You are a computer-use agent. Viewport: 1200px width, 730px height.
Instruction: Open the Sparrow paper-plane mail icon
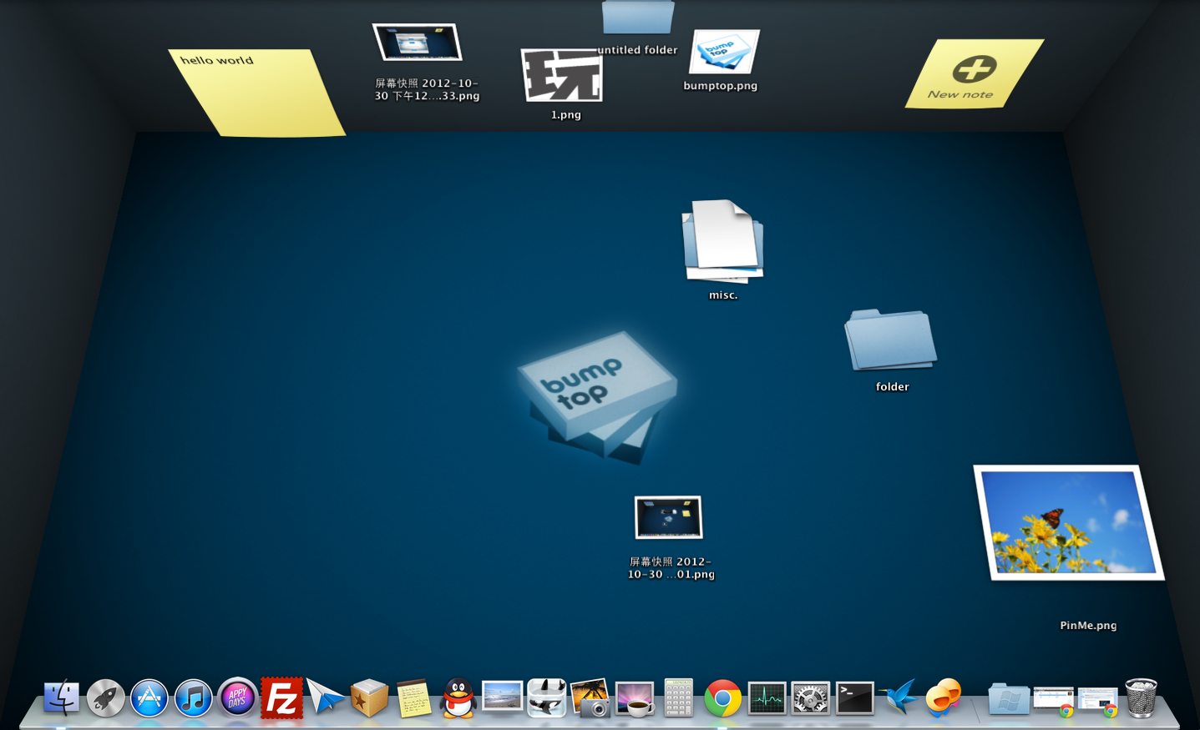pos(325,696)
